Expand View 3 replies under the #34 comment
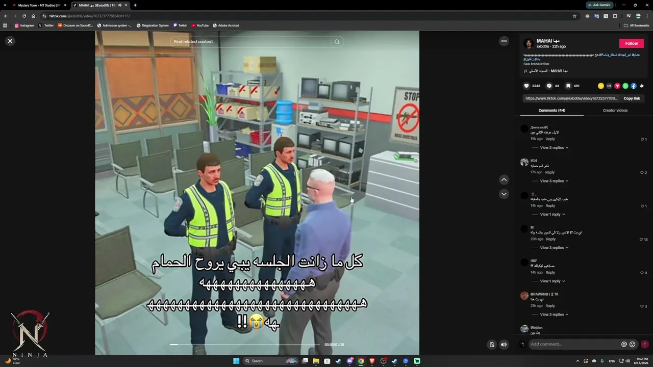653x367 pixels. (x=554, y=181)
